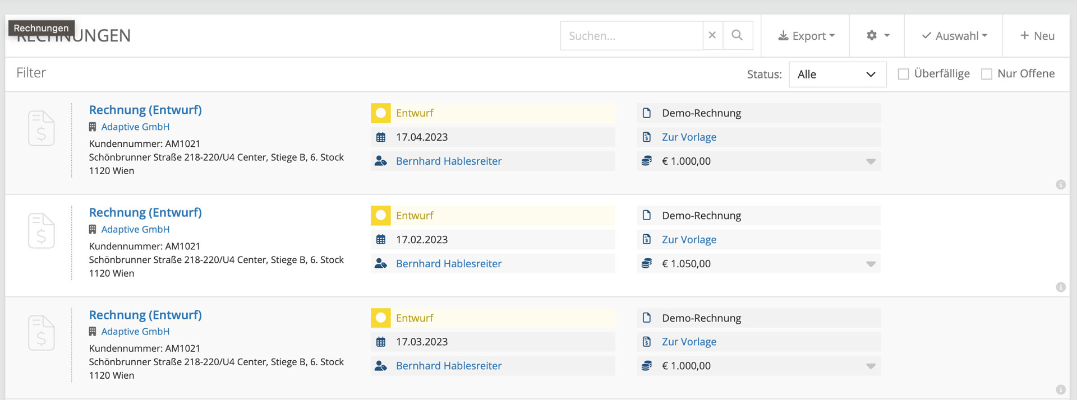Screen dimensions: 1077x400
Task: Click the info icon on the first invoice
Action: tap(1060, 185)
